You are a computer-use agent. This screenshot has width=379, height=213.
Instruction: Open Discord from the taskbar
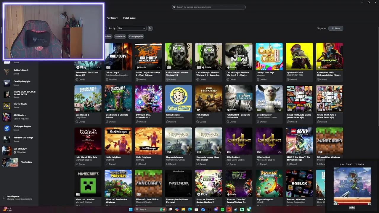[x=216, y=209]
